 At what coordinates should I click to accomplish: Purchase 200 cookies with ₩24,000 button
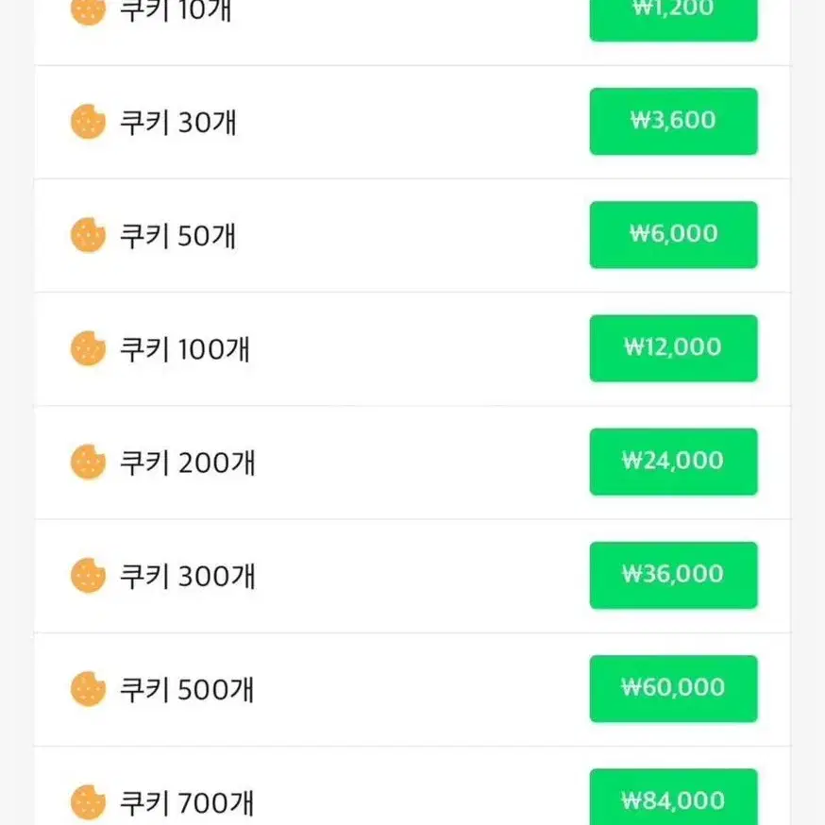pyautogui.click(x=673, y=462)
